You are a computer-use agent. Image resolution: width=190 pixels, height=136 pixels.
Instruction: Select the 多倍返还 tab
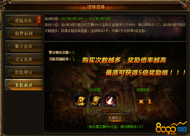(24, 85)
